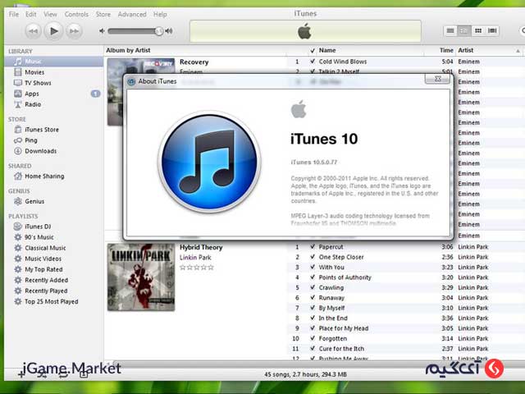Select the song Place for My Head
525x394 pixels.
344,328
